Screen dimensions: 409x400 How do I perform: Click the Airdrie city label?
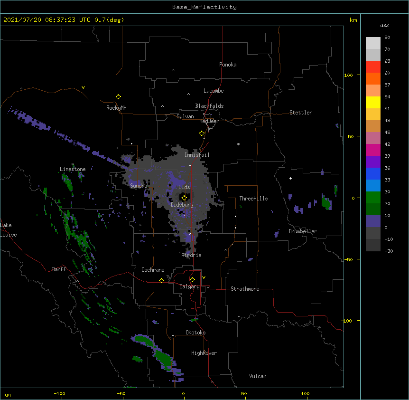click(x=192, y=255)
